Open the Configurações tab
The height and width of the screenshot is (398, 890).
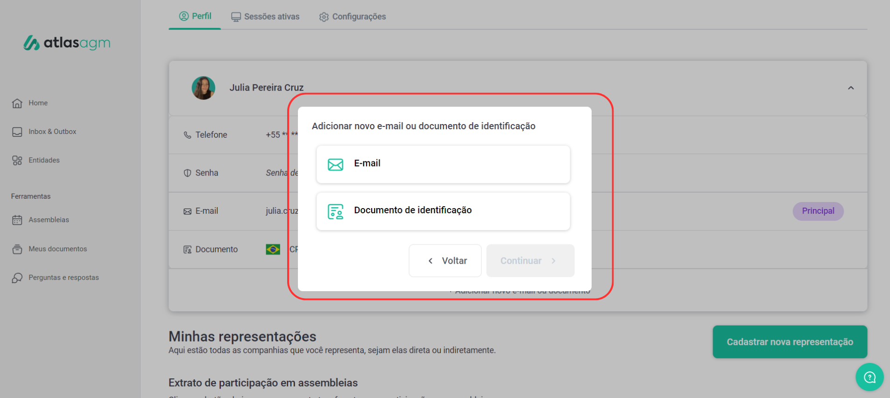353,17
